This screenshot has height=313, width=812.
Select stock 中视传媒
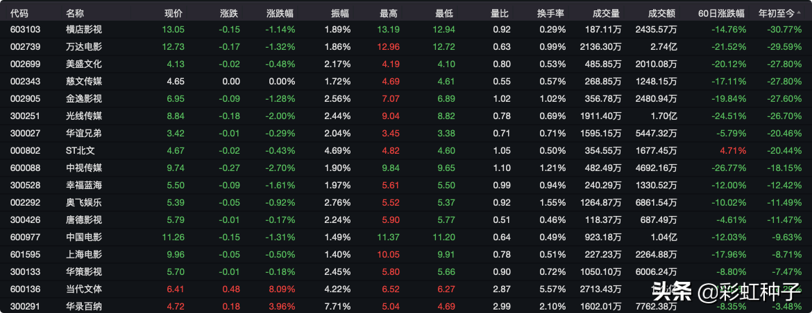coord(84,168)
